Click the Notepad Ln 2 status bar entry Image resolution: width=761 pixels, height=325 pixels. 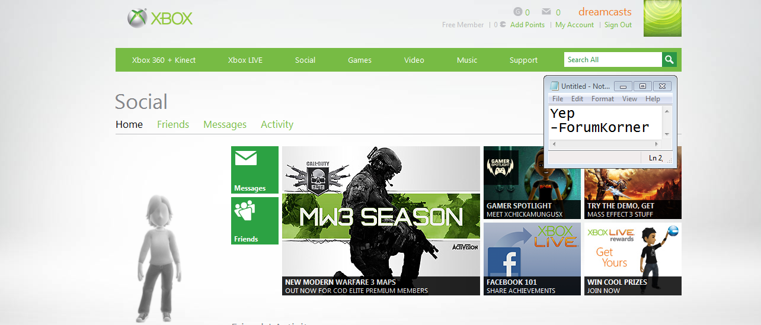click(x=656, y=157)
